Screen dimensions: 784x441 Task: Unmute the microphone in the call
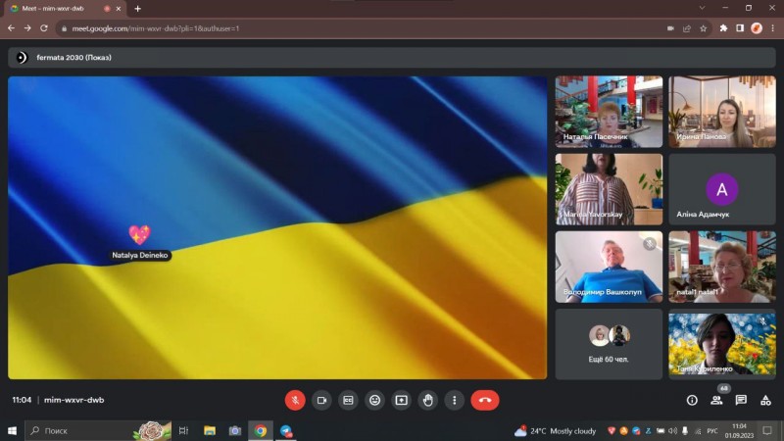pyautogui.click(x=295, y=400)
